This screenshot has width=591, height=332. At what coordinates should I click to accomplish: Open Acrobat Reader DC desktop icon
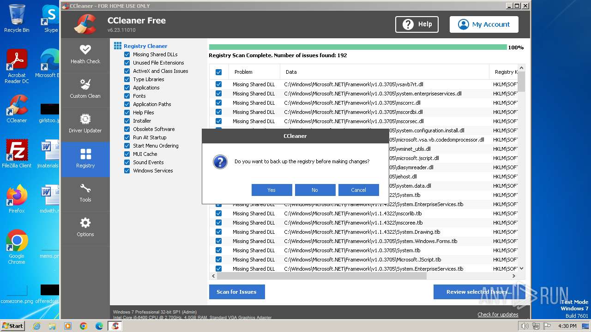(x=17, y=67)
